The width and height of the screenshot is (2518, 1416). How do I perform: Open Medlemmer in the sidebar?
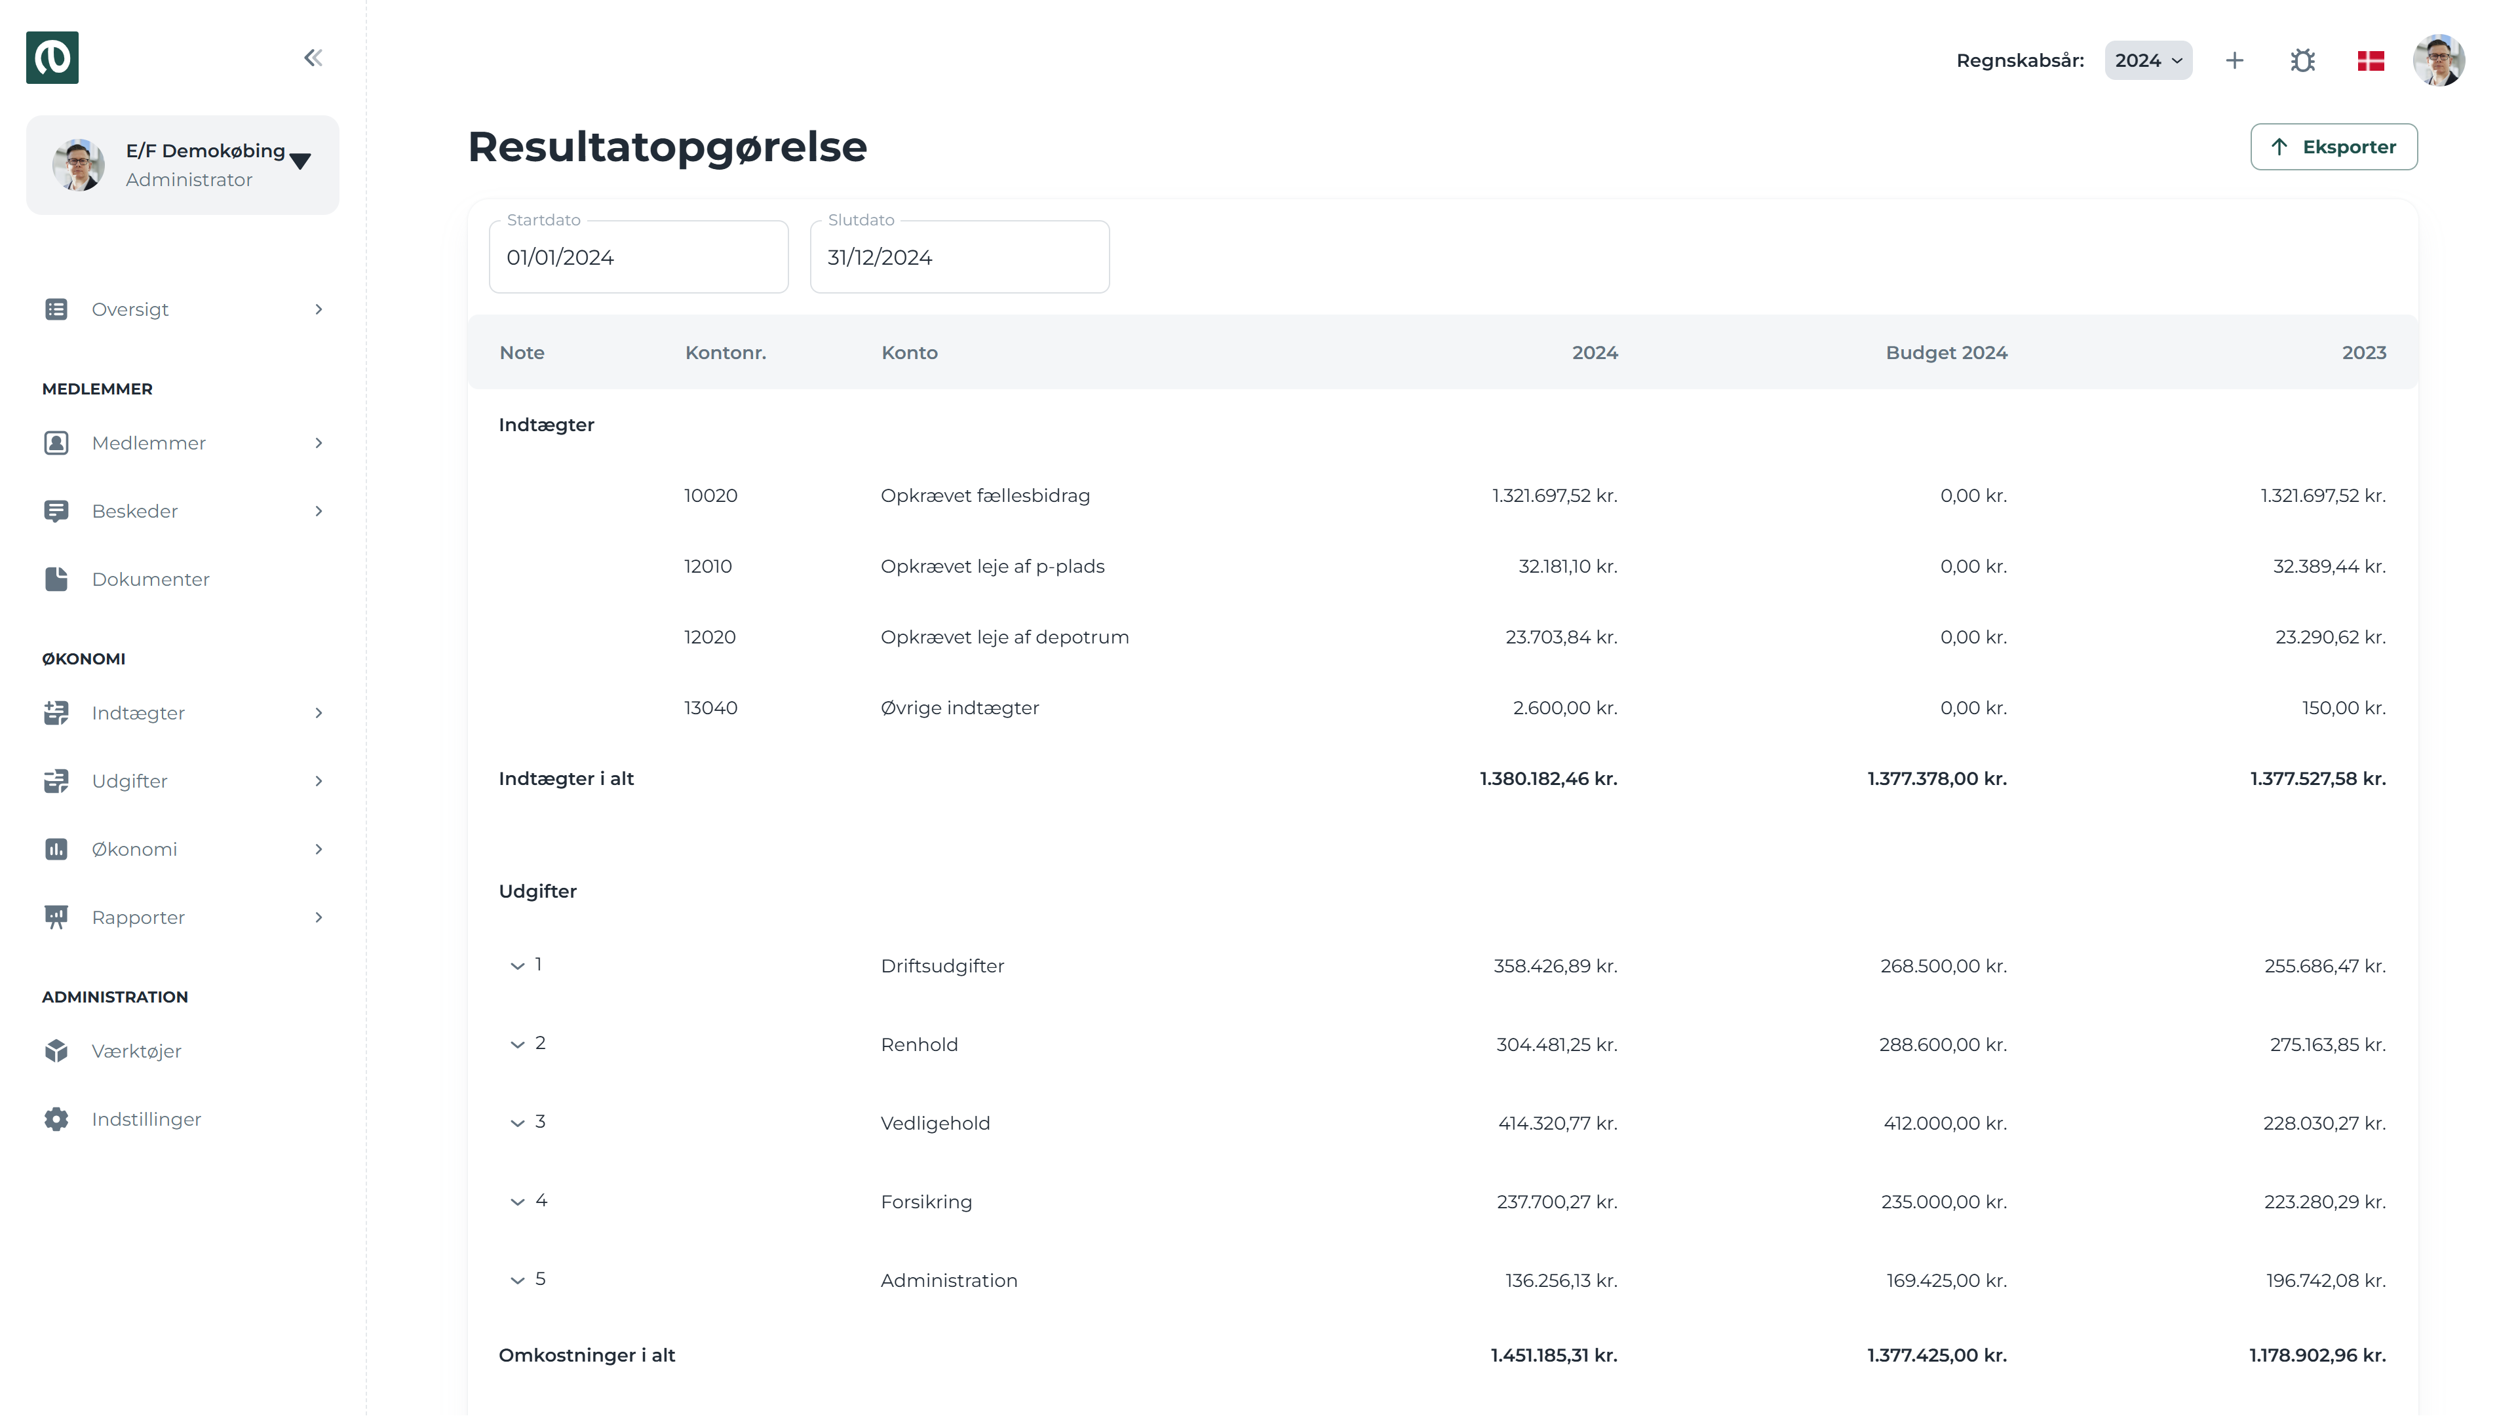click(183, 443)
